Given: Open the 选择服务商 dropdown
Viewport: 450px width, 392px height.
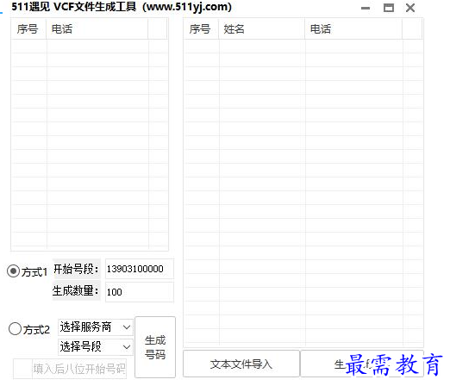Looking at the screenshot, I should tap(96, 327).
